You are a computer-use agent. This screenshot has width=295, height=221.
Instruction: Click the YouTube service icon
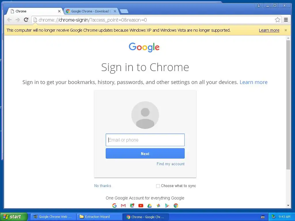point(141,205)
